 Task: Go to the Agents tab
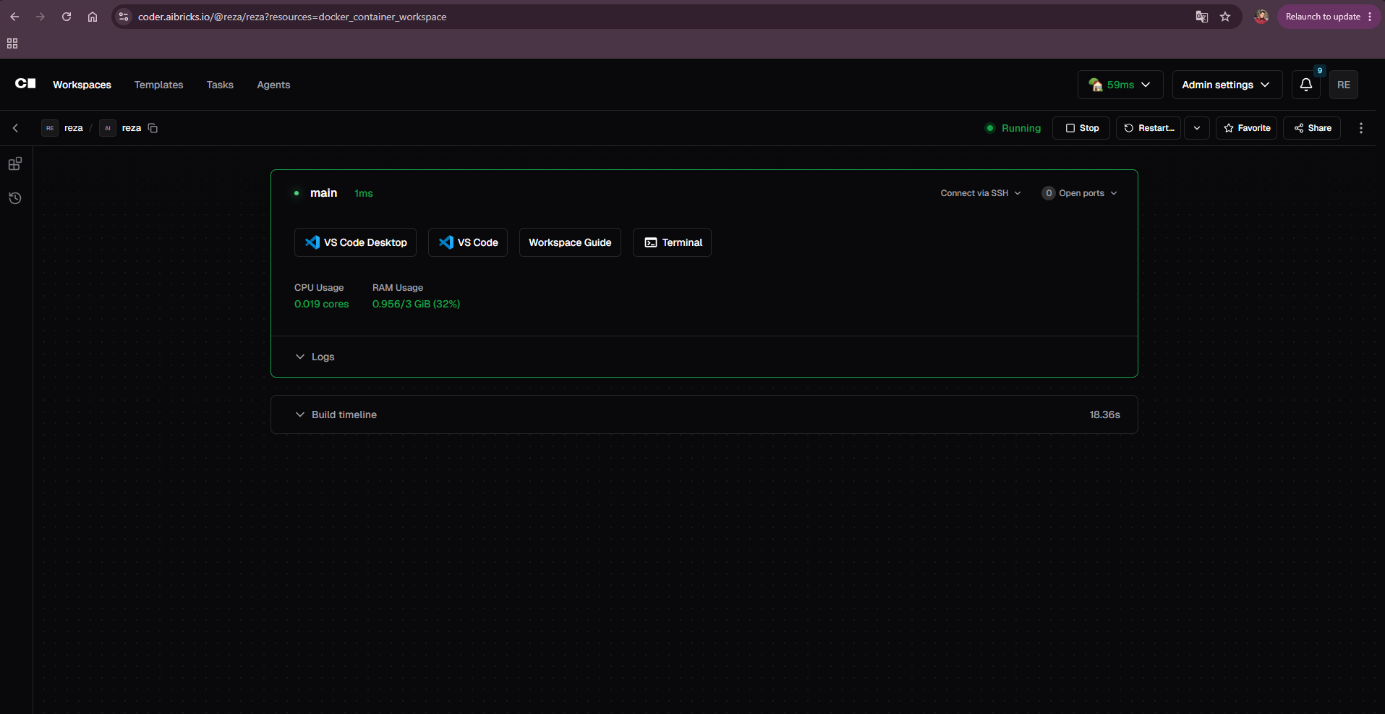pos(273,85)
